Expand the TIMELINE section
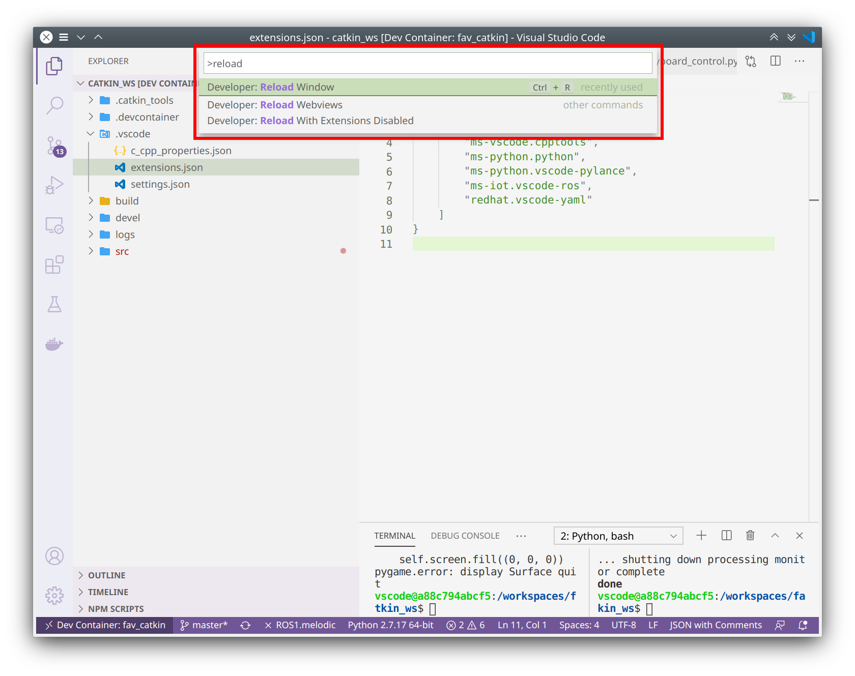 pos(216,592)
